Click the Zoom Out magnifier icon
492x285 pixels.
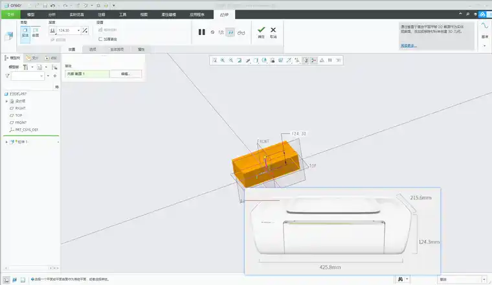tap(231, 60)
